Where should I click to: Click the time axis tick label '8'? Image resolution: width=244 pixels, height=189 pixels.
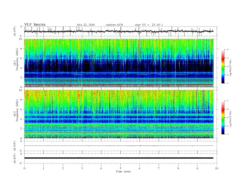tap(178, 168)
